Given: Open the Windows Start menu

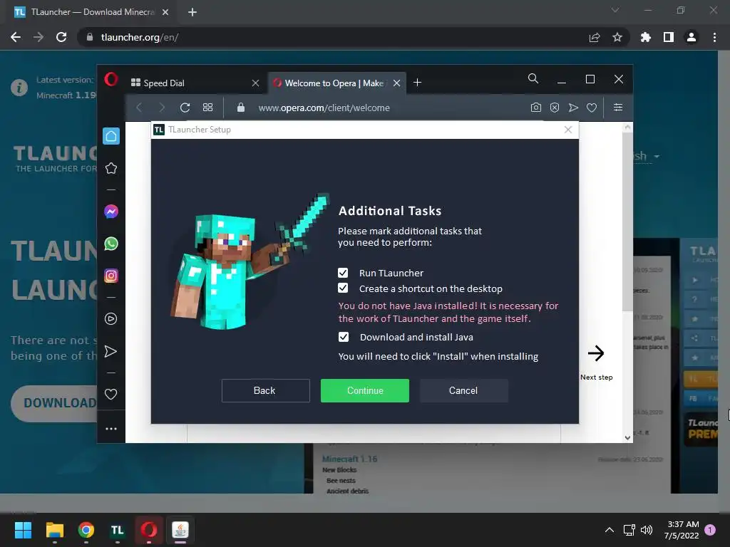Looking at the screenshot, I should [x=23, y=530].
